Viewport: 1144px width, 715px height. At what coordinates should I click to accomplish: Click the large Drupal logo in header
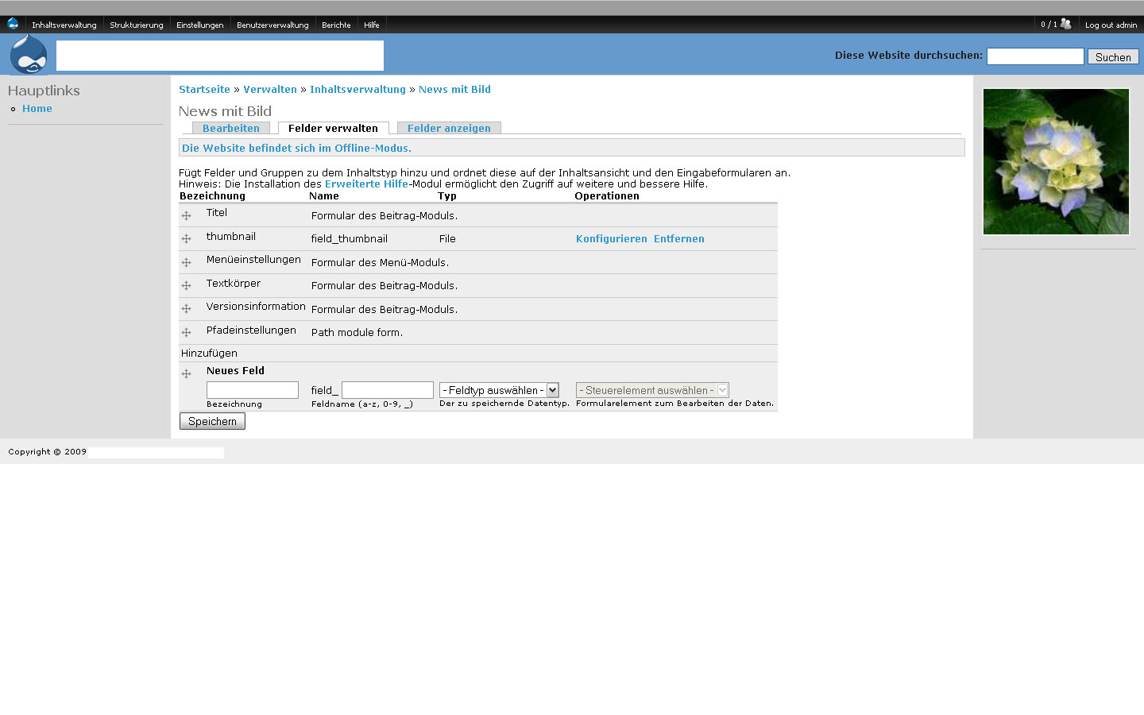point(29,55)
